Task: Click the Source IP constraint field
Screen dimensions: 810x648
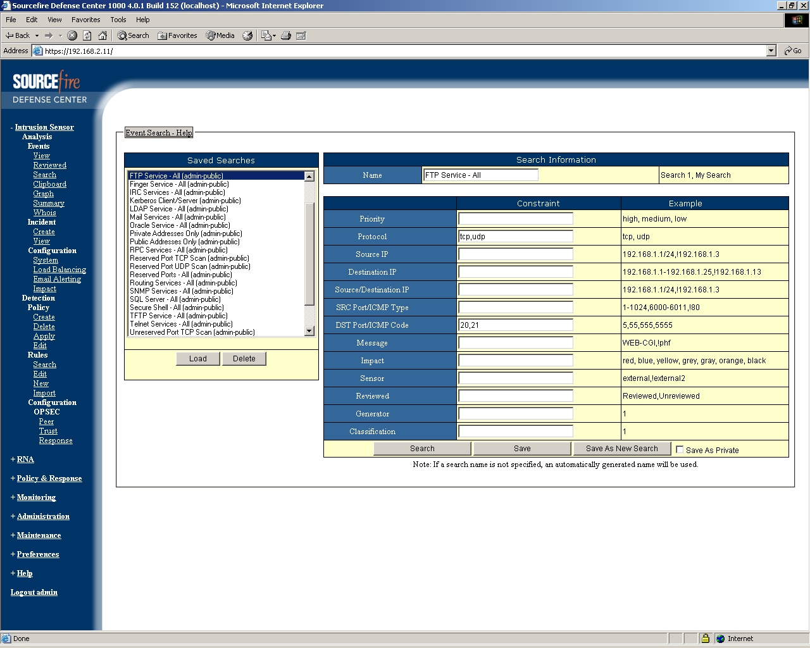Action: coord(516,254)
